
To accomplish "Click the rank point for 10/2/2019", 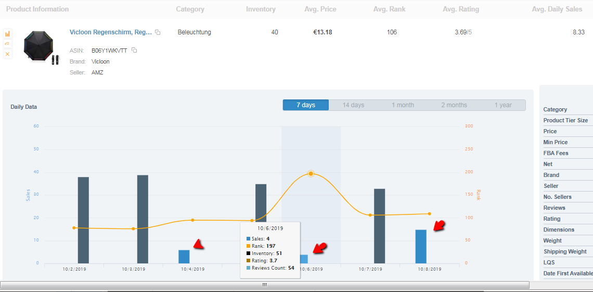I will coord(74,227).
